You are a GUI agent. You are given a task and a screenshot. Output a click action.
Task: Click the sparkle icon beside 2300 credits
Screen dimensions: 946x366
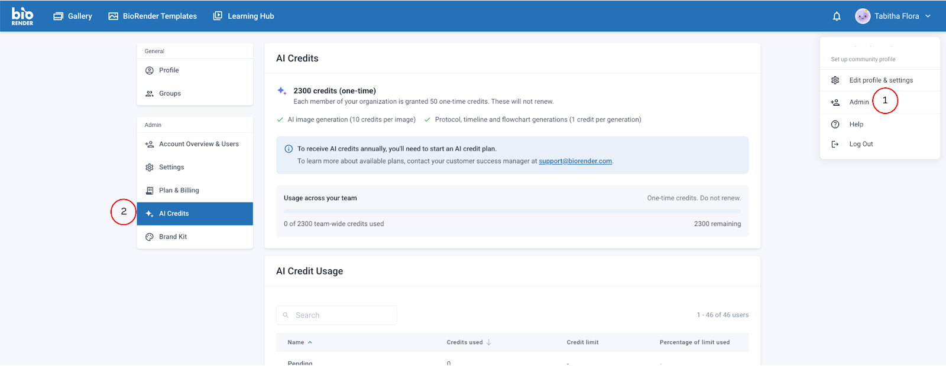(x=282, y=91)
